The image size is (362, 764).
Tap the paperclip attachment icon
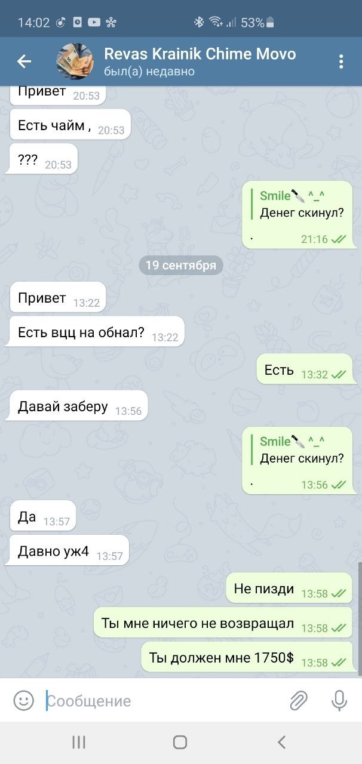tap(298, 700)
